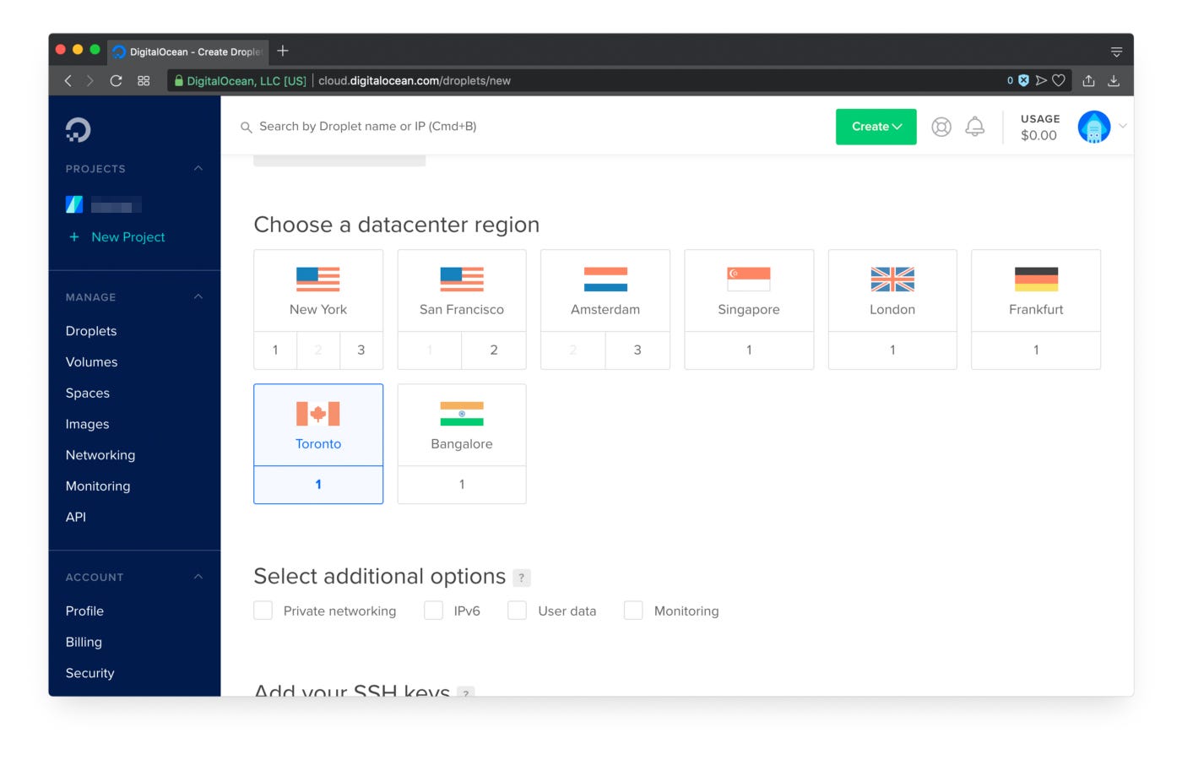Go to Spaces in the sidebar
Image resolution: width=1182 pixels, height=760 pixels.
click(88, 394)
